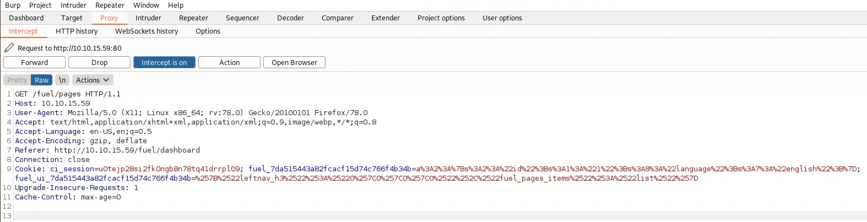Open the Burp menu
867x222 pixels.
pos(13,6)
